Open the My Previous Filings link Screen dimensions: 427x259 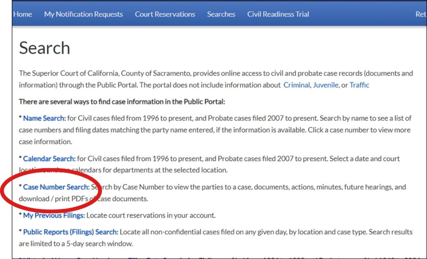[54, 215]
